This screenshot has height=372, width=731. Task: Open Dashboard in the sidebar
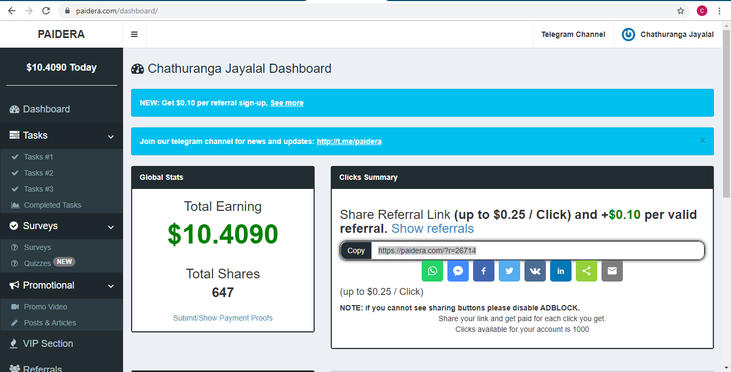pyautogui.click(x=62, y=109)
